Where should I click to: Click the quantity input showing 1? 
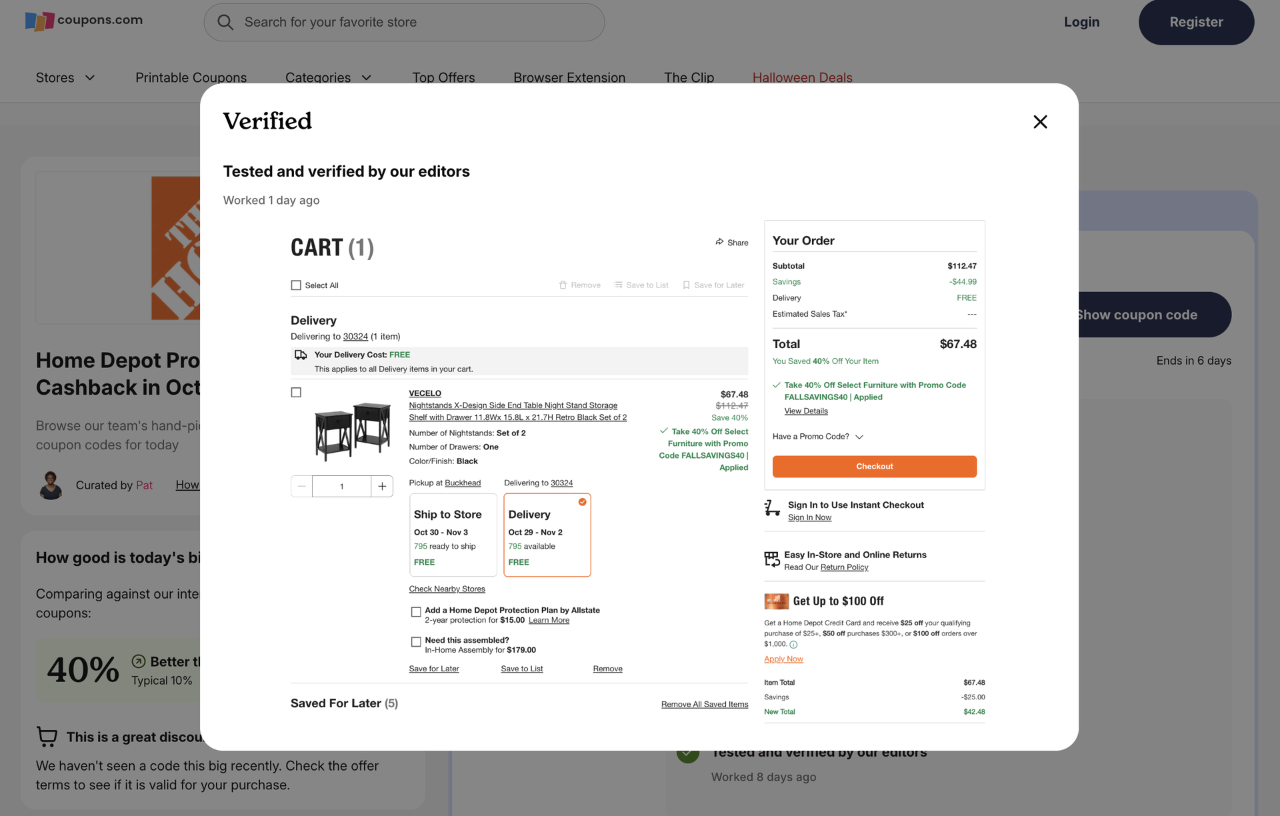(x=341, y=487)
